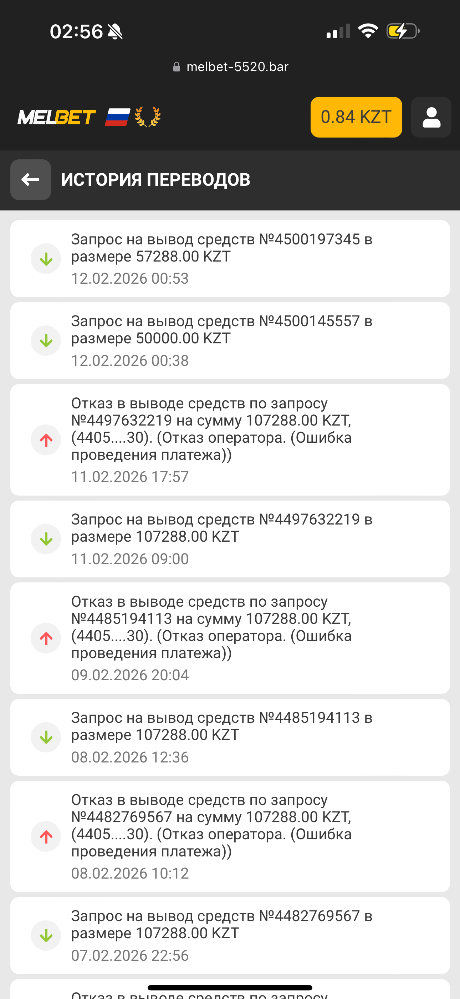Open withdrawal request №4500145557 entry
Screen dimensions: 460x999
[x=230, y=340]
